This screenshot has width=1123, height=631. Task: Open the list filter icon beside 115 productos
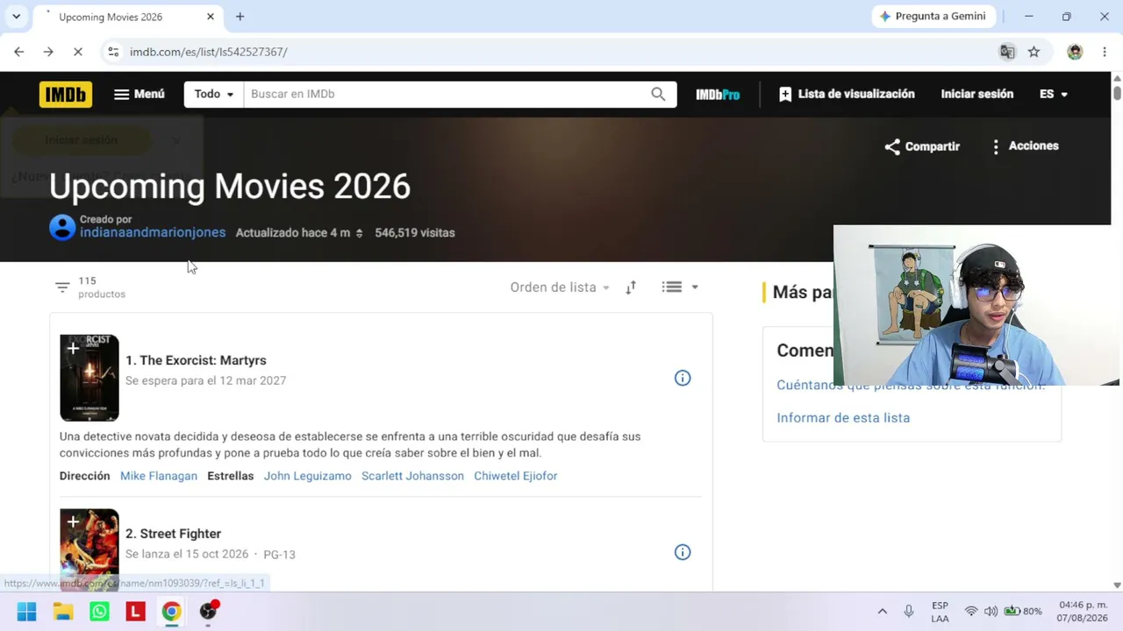(62, 287)
